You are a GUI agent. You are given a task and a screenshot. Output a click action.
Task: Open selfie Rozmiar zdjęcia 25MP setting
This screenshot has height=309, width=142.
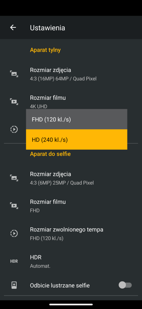point(71,178)
